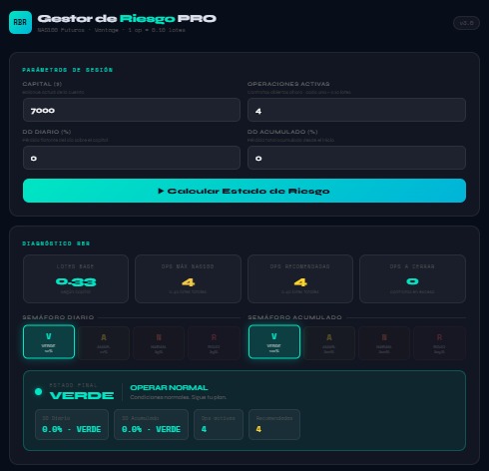Image resolution: width=489 pixels, height=471 pixels.
Task: Click the Recomendadas 4 chip
Action: [274, 425]
